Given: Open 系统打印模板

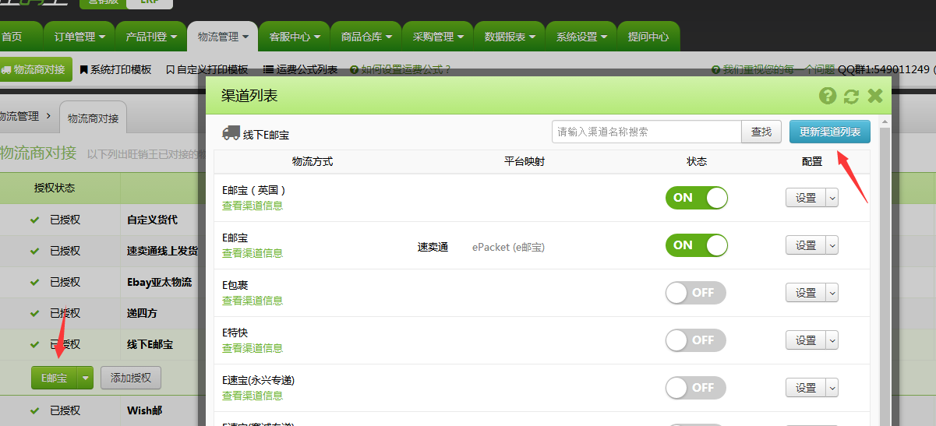Looking at the screenshot, I should tap(115, 69).
